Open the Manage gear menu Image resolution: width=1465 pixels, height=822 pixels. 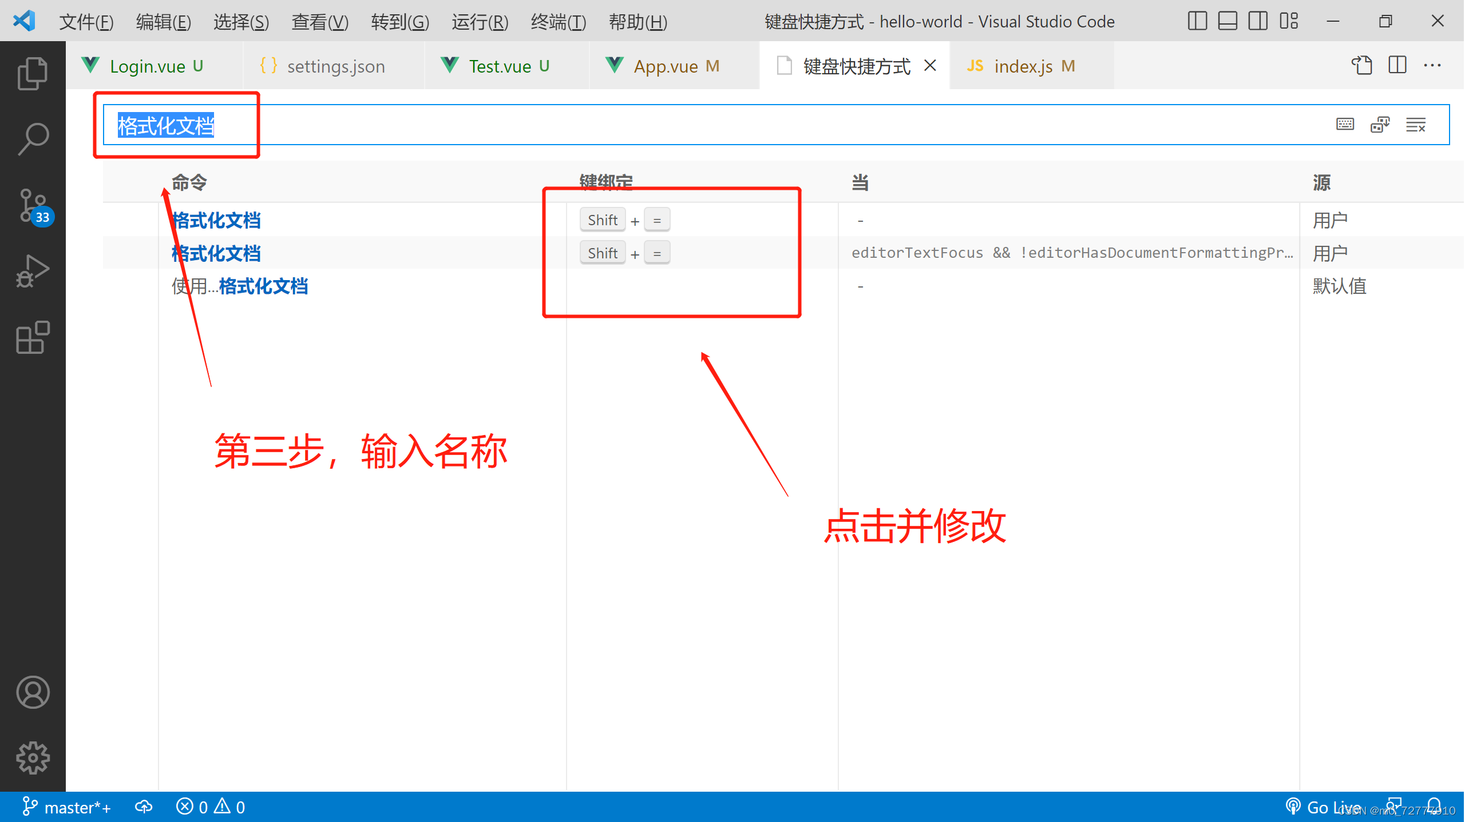click(x=32, y=758)
